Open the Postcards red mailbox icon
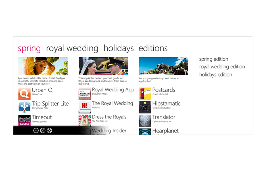Screen dimensions: 267x171 coord(145,93)
